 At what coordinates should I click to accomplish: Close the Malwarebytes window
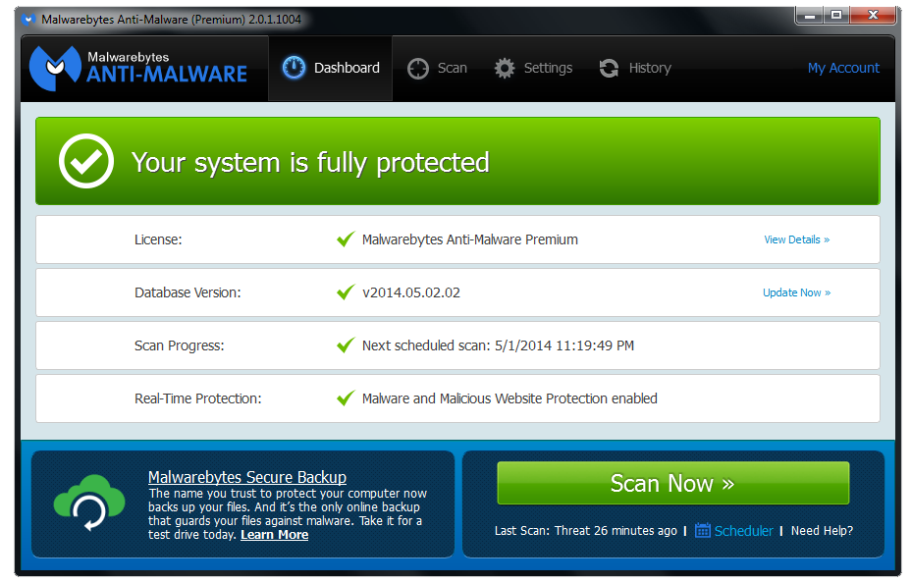point(872,15)
